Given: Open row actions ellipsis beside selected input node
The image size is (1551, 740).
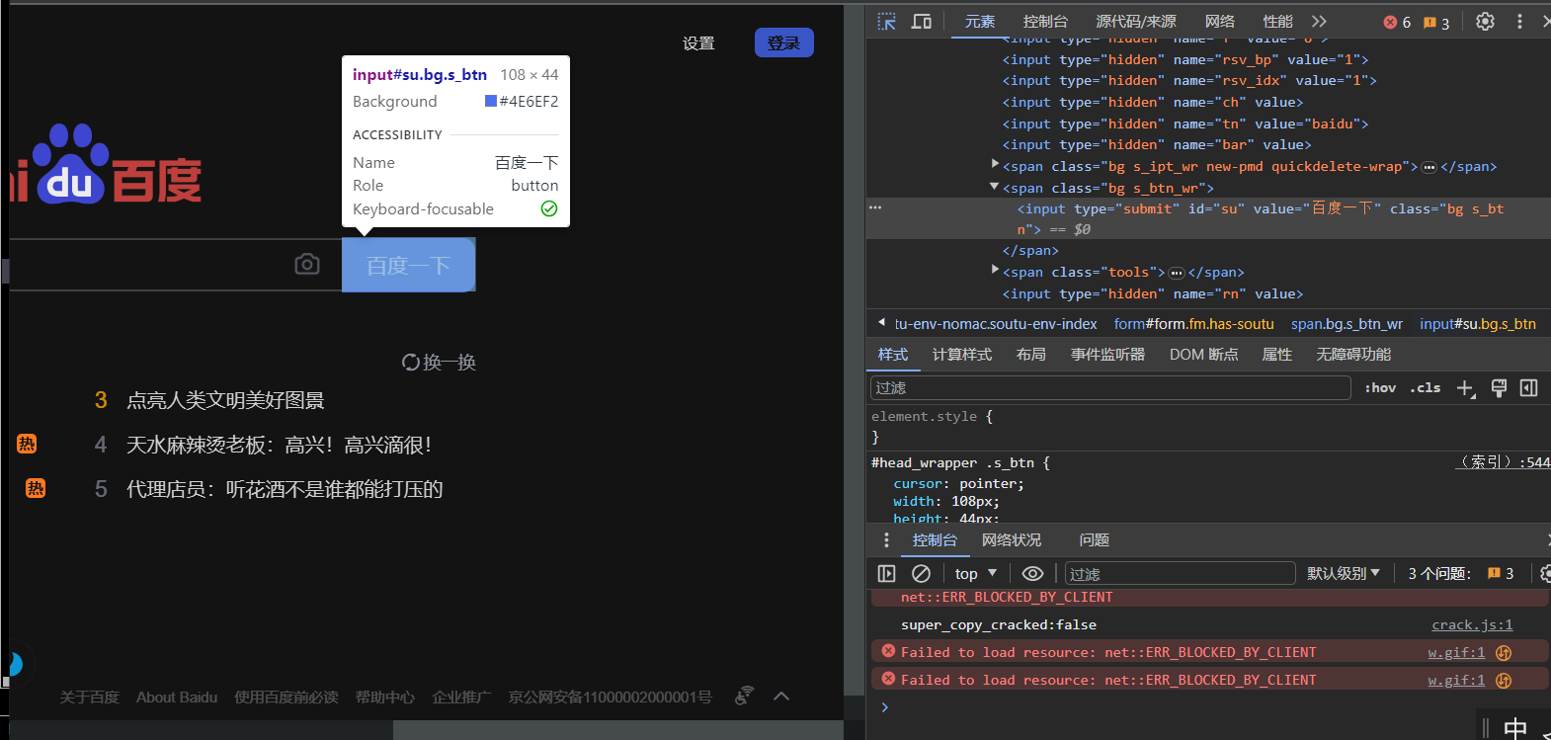Looking at the screenshot, I should coord(875,208).
